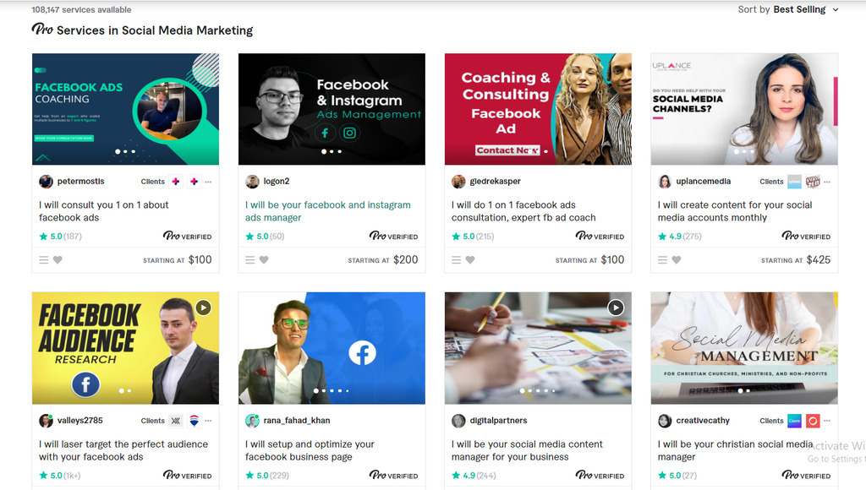Image resolution: width=866 pixels, height=490 pixels.
Task: Expand more clients ellipsis for petermostis
Action: 208,182
